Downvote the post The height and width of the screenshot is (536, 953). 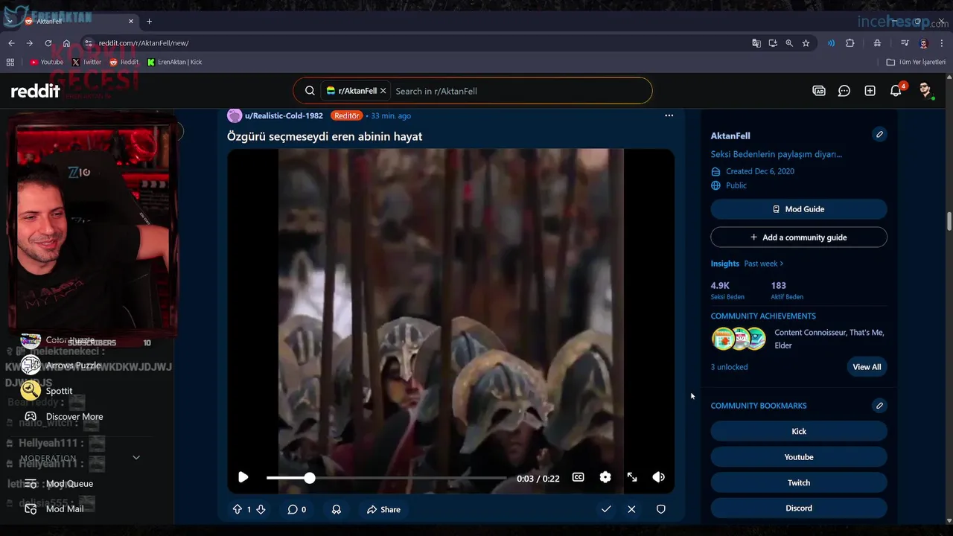coord(261,509)
